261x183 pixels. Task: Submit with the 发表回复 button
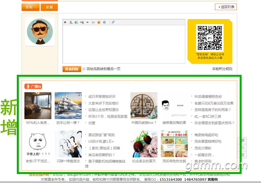coord(72,69)
